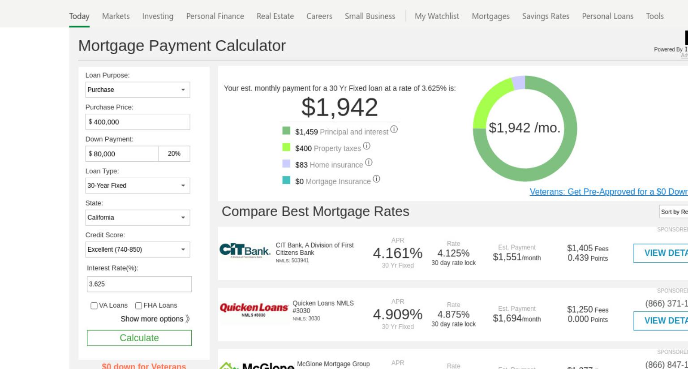688x369 pixels.
Task: Open the State dropdown showing California
Action: 138,218
